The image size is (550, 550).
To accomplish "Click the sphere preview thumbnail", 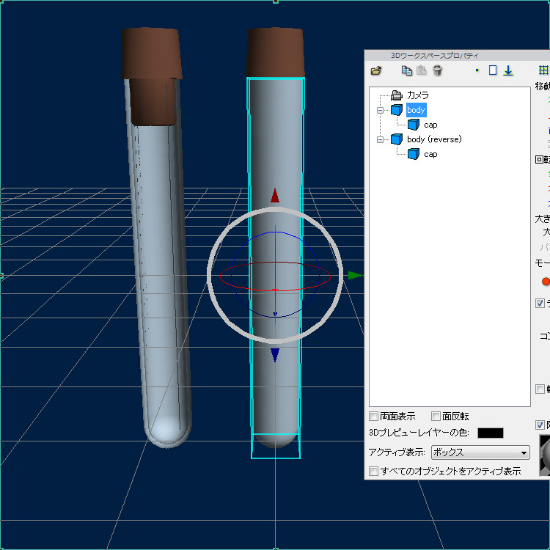I will (x=544, y=455).
